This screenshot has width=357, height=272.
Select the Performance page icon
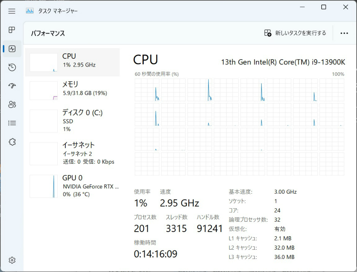click(x=12, y=49)
